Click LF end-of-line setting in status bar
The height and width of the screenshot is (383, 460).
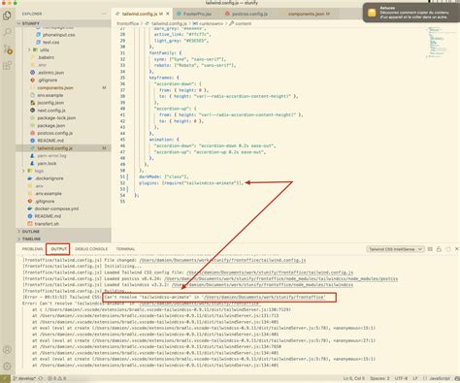click(x=415, y=378)
